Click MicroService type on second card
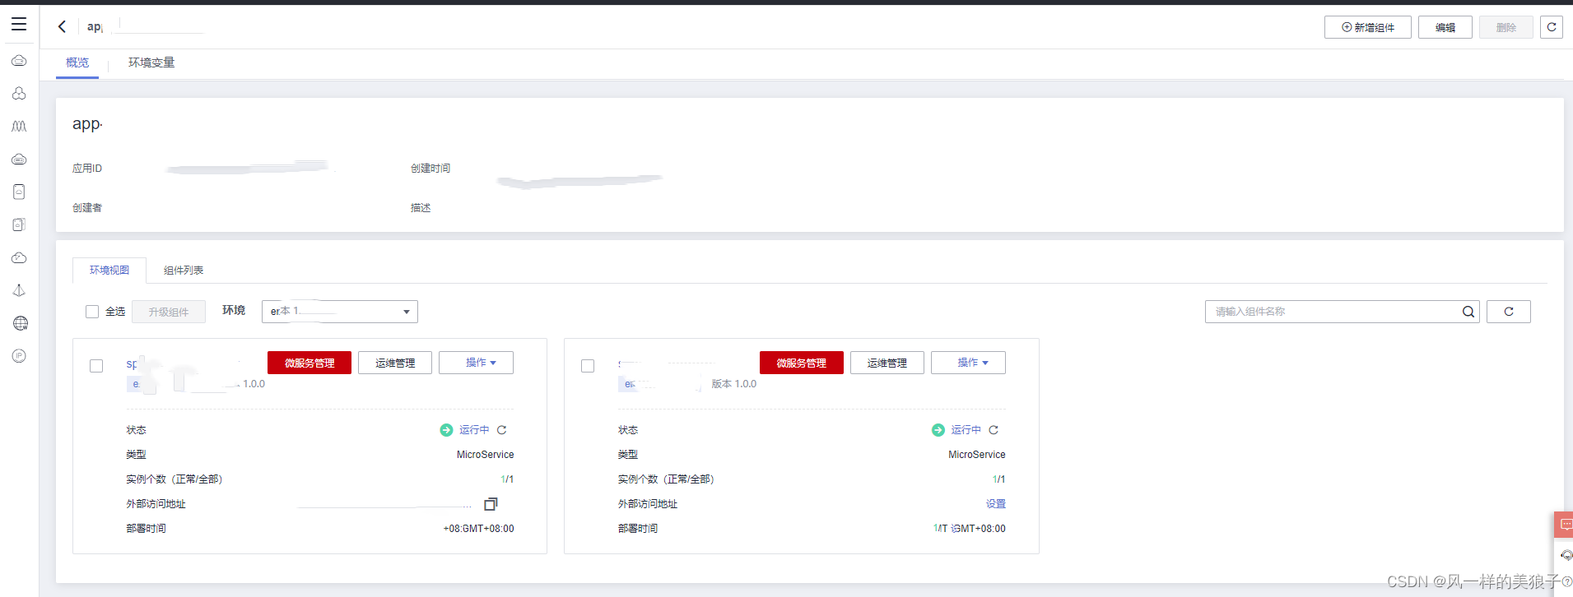This screenshot has width=1573, height=597. (x=977, y=455)
